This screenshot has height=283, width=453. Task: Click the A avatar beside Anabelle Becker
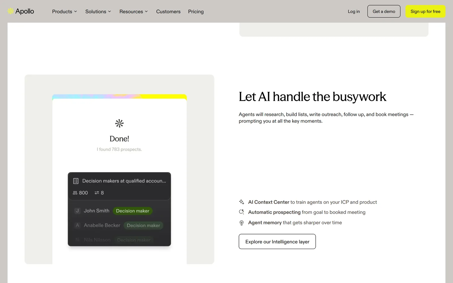click(x=77, y=225)
